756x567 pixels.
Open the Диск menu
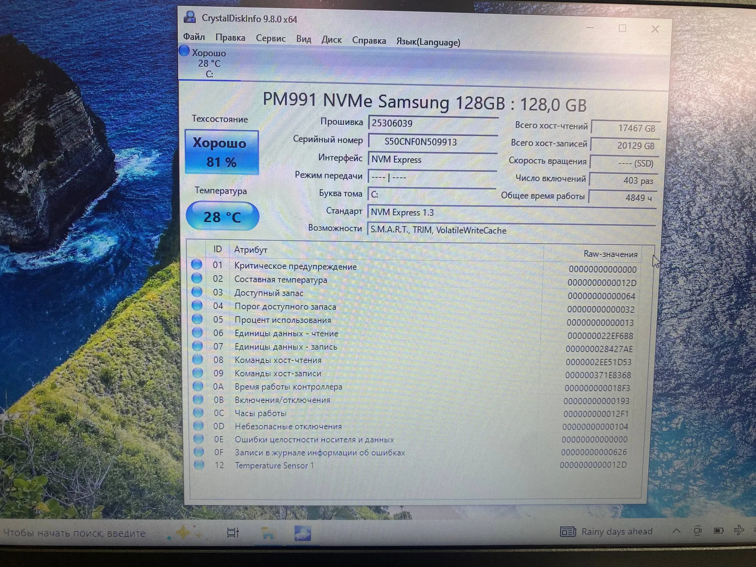tap(332, 40)
